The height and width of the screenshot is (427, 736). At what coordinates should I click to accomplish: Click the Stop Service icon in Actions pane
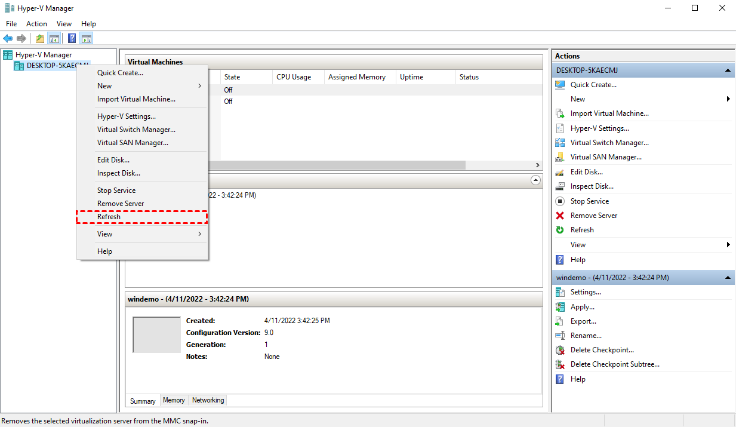pyautogui.click(x=560, y=201)
